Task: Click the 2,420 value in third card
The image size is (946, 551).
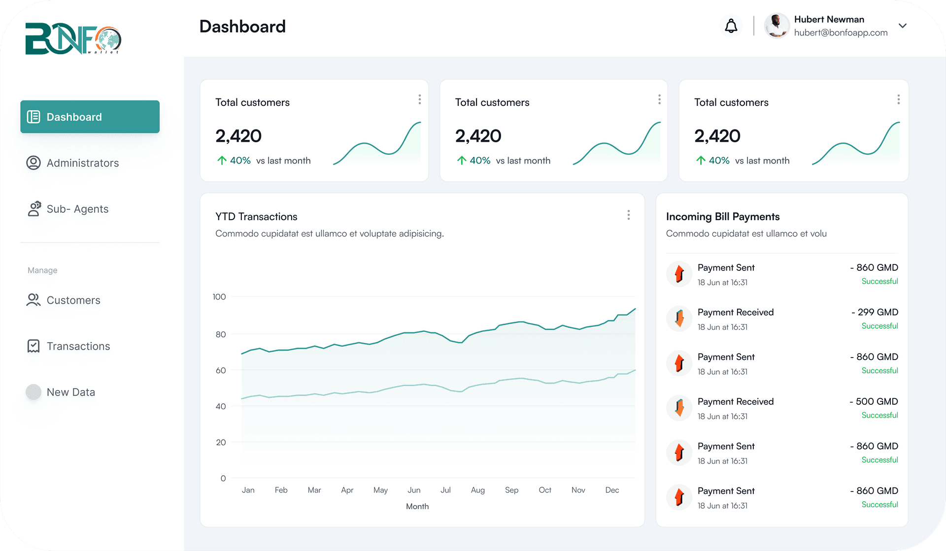Action: coord(717,136)
